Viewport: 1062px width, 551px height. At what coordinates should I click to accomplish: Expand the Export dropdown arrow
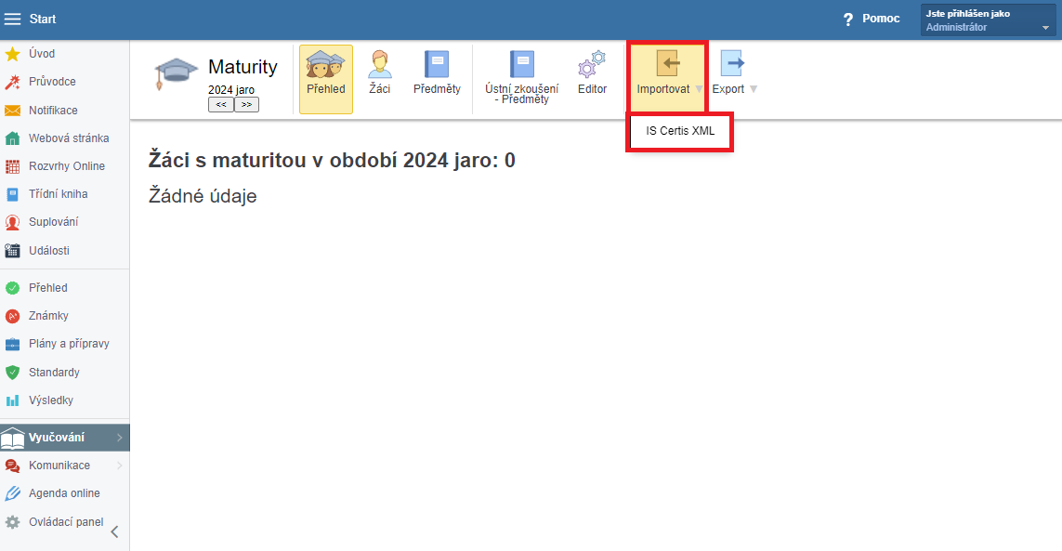click(754, 89)
